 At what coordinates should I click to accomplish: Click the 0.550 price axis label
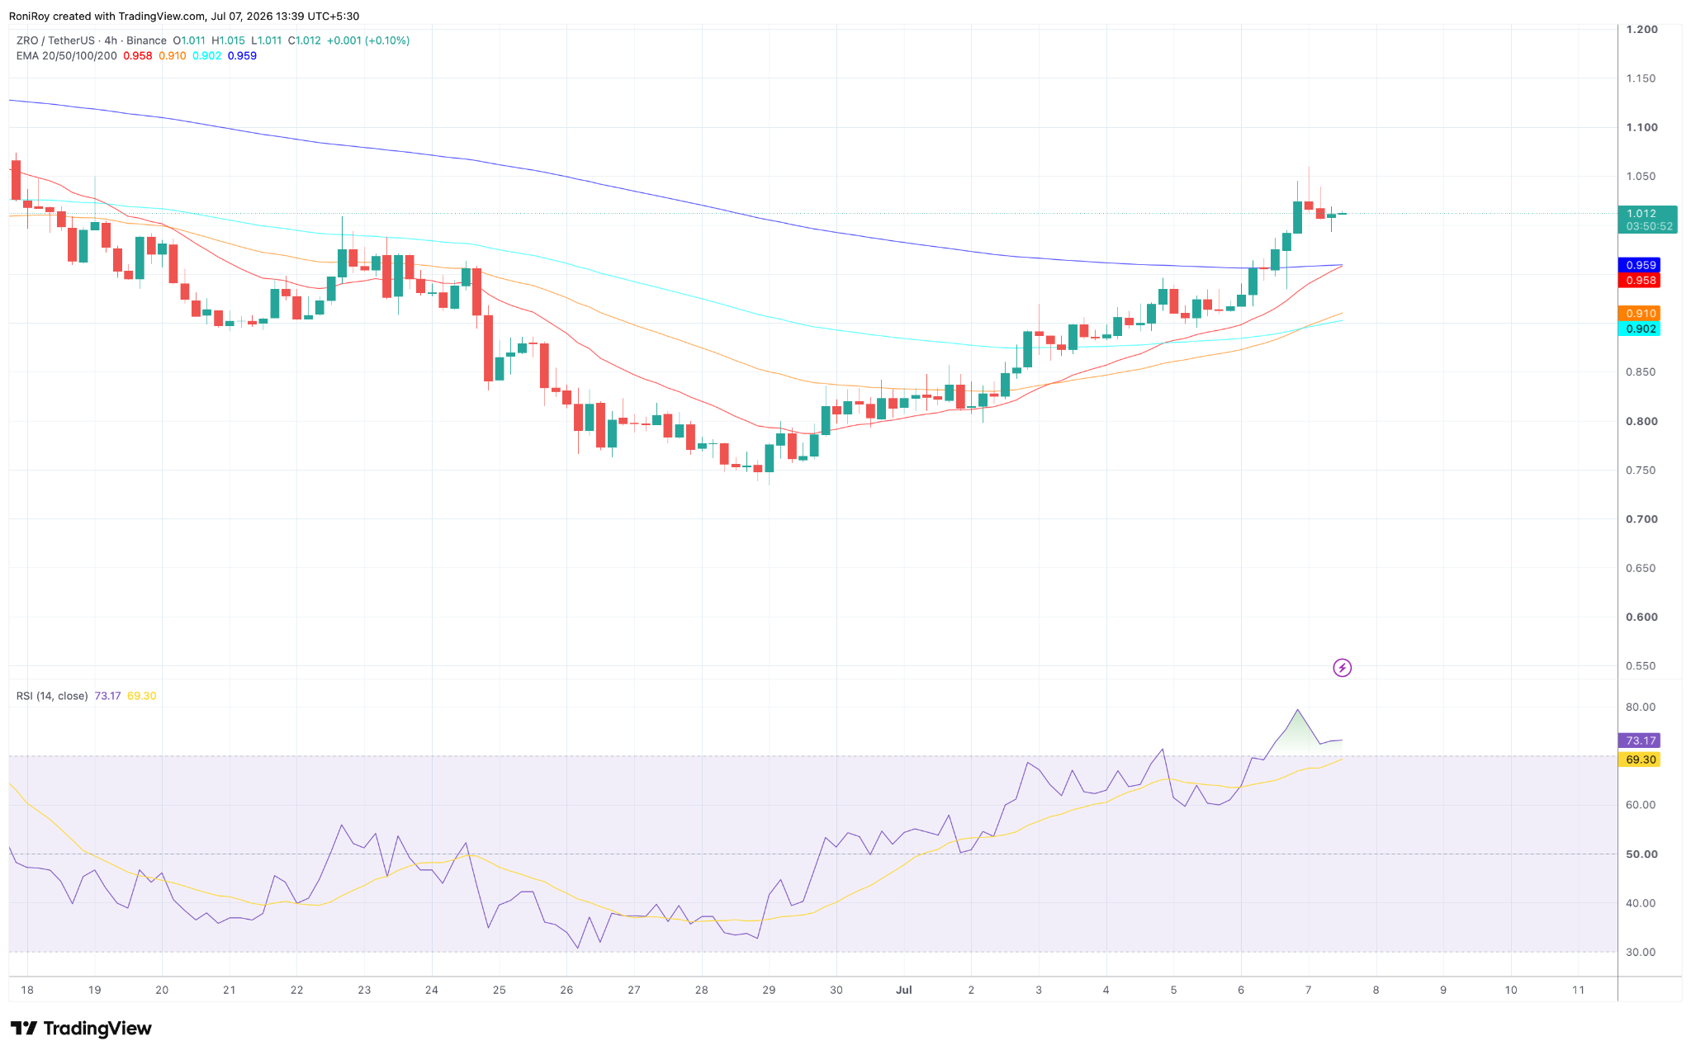(x=1641, y=666)
